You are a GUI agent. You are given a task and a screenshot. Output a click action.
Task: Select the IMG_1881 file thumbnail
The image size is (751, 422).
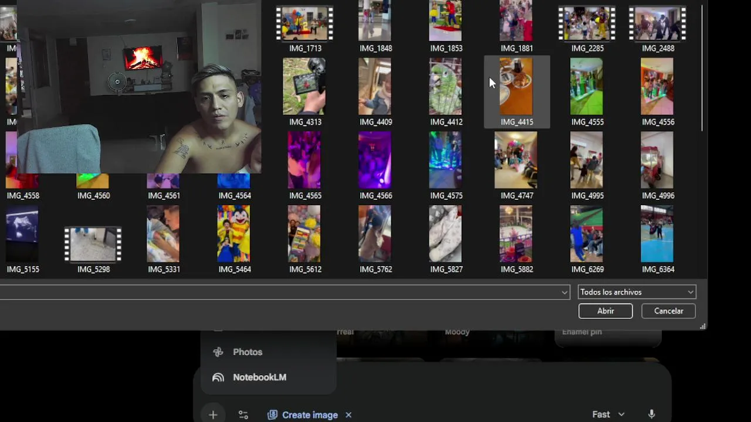pyautogui.click(x=516, y=21)
